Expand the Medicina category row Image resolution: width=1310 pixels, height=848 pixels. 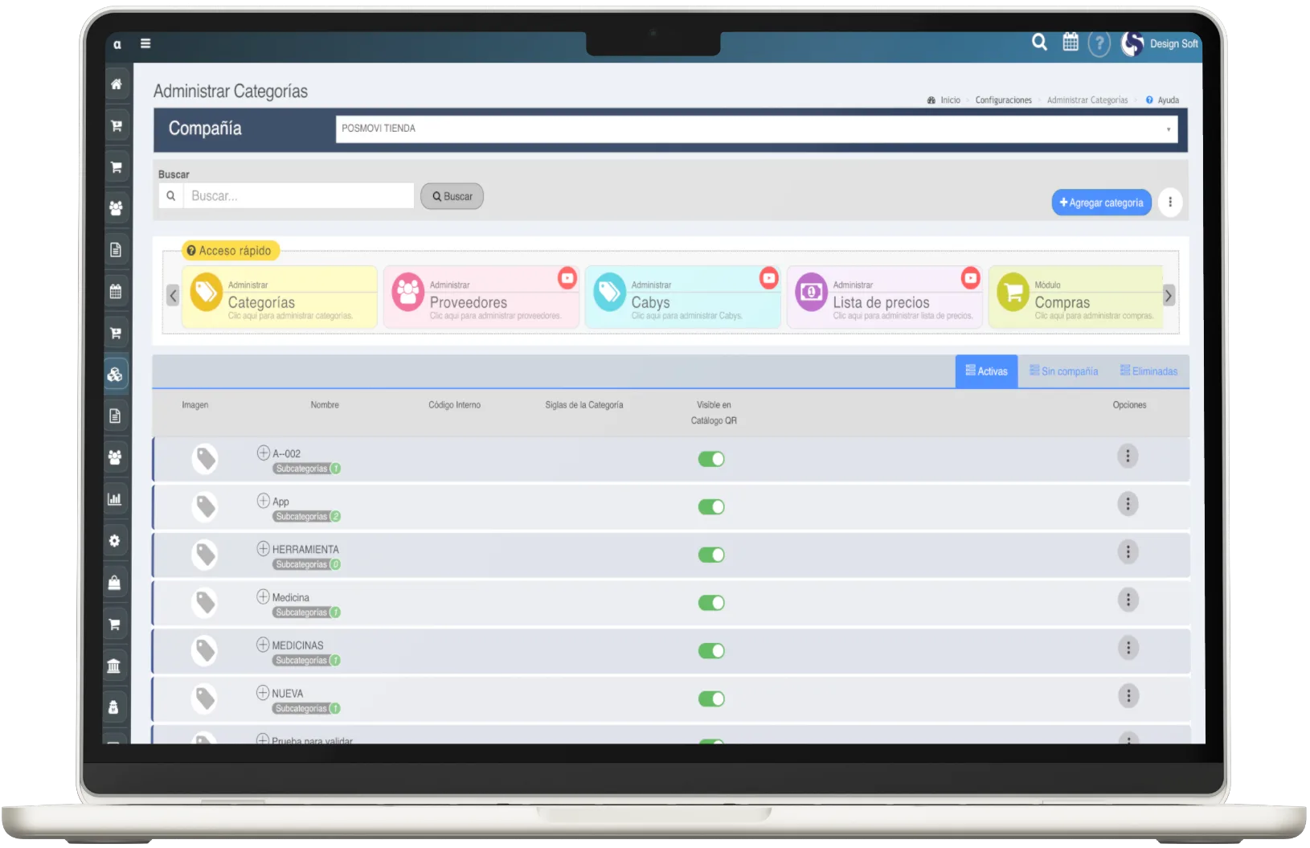263,596
